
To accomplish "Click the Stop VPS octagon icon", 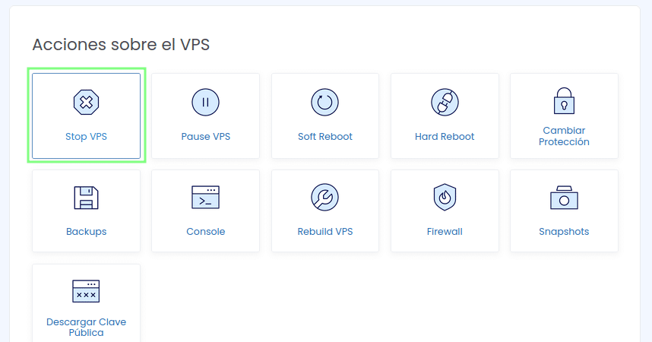I will click(x=86, y=102).
